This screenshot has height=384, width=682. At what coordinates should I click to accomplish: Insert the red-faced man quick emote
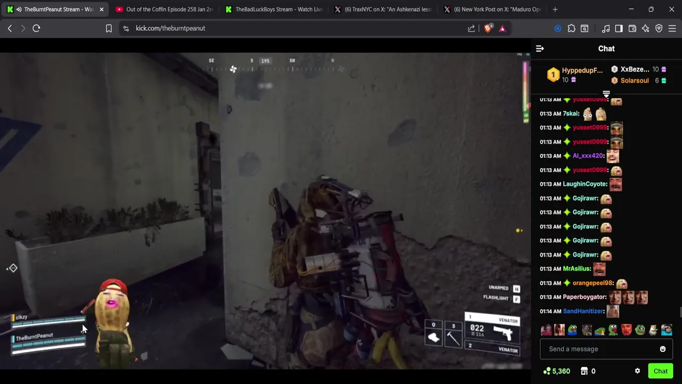(626, 330)
